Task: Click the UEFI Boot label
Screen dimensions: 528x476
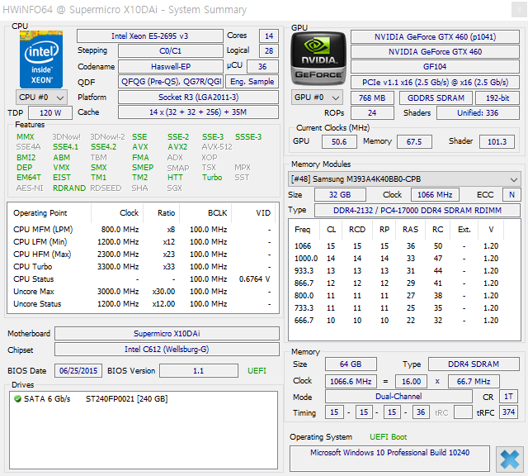Action: [389, 437]
